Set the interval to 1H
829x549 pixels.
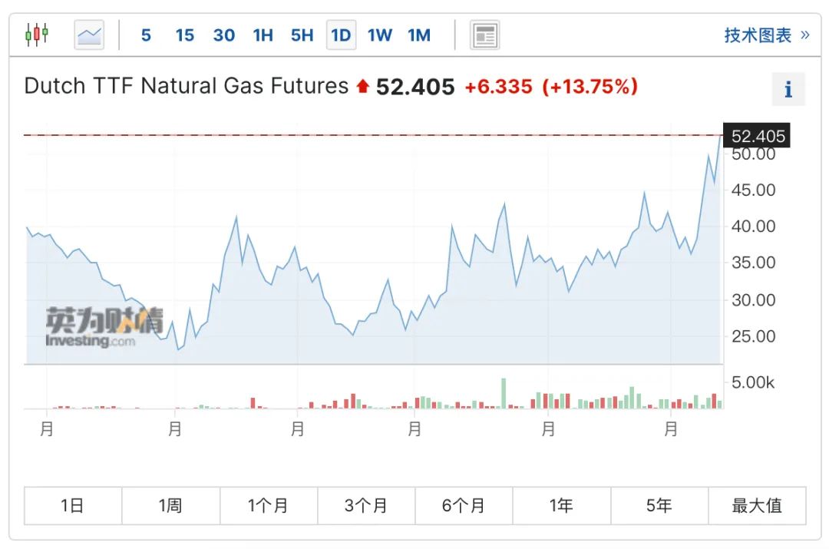click(x=263, y=35)
